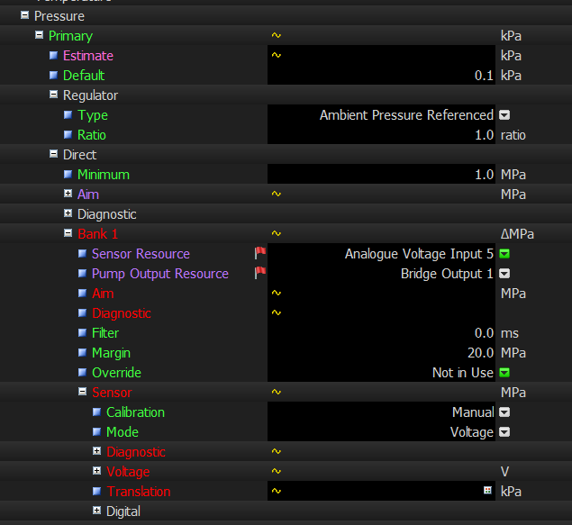Click the blue square icon beside Translation

(96, 491)
